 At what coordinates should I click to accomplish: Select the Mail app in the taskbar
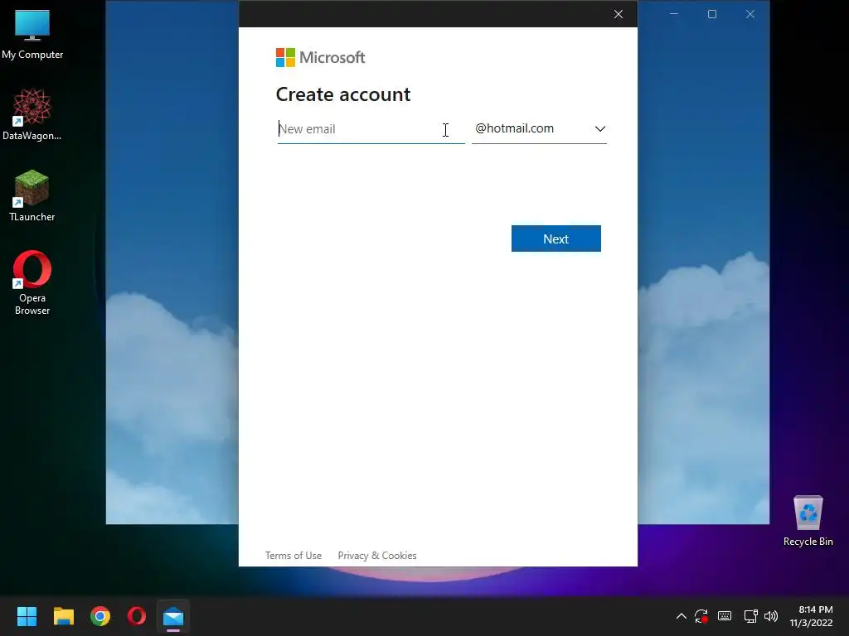[173, 616]
